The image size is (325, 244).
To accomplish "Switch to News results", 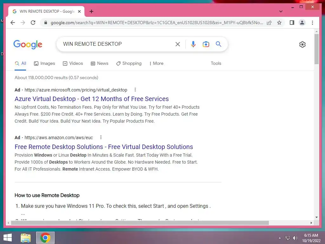I will click(99, 64).
